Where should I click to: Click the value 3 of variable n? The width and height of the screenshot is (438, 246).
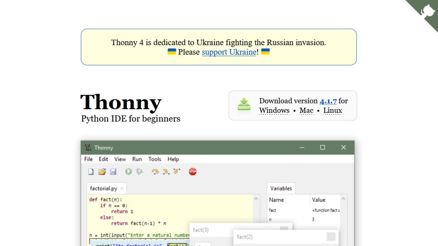point(313,219)
